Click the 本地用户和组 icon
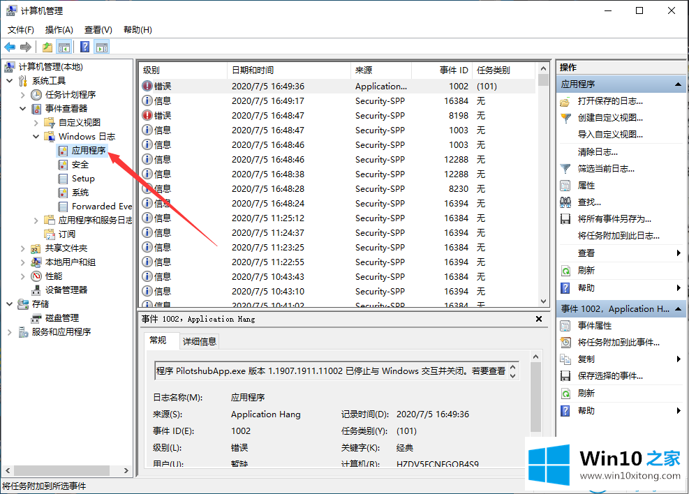This screenshot has width=689, height=494. [x=36, y=262]
